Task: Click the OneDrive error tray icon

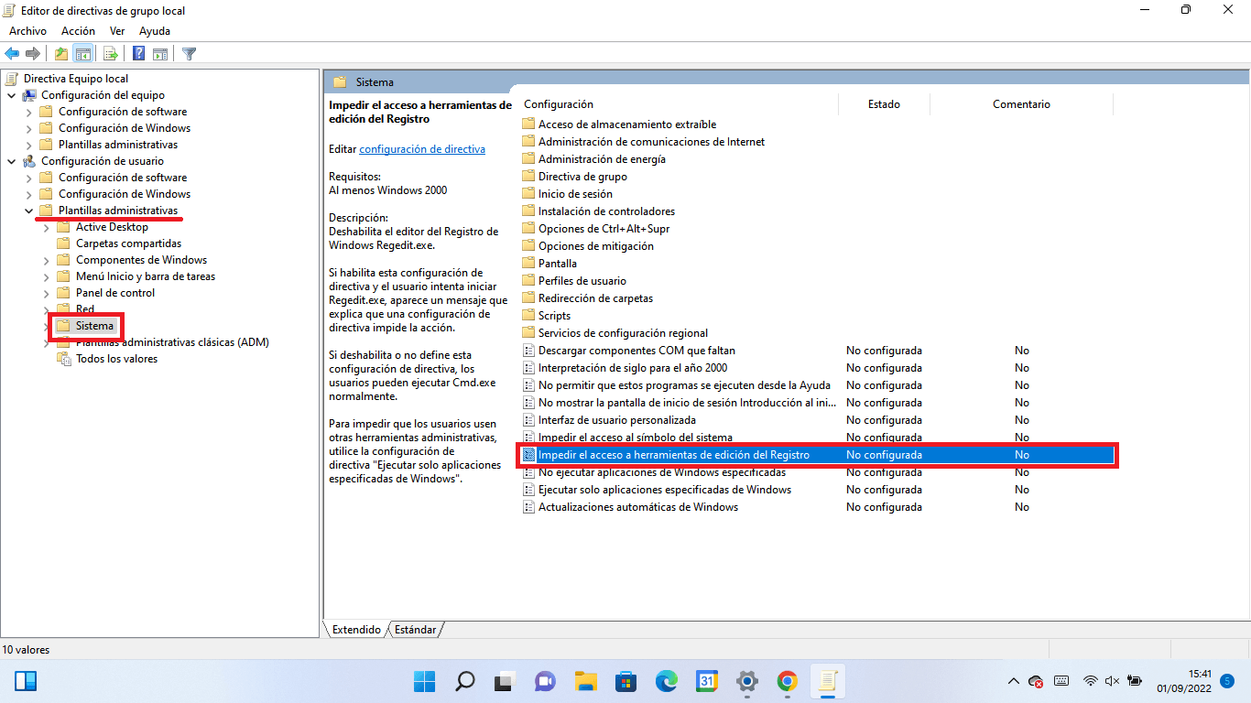Action: tap(1036, 681)
